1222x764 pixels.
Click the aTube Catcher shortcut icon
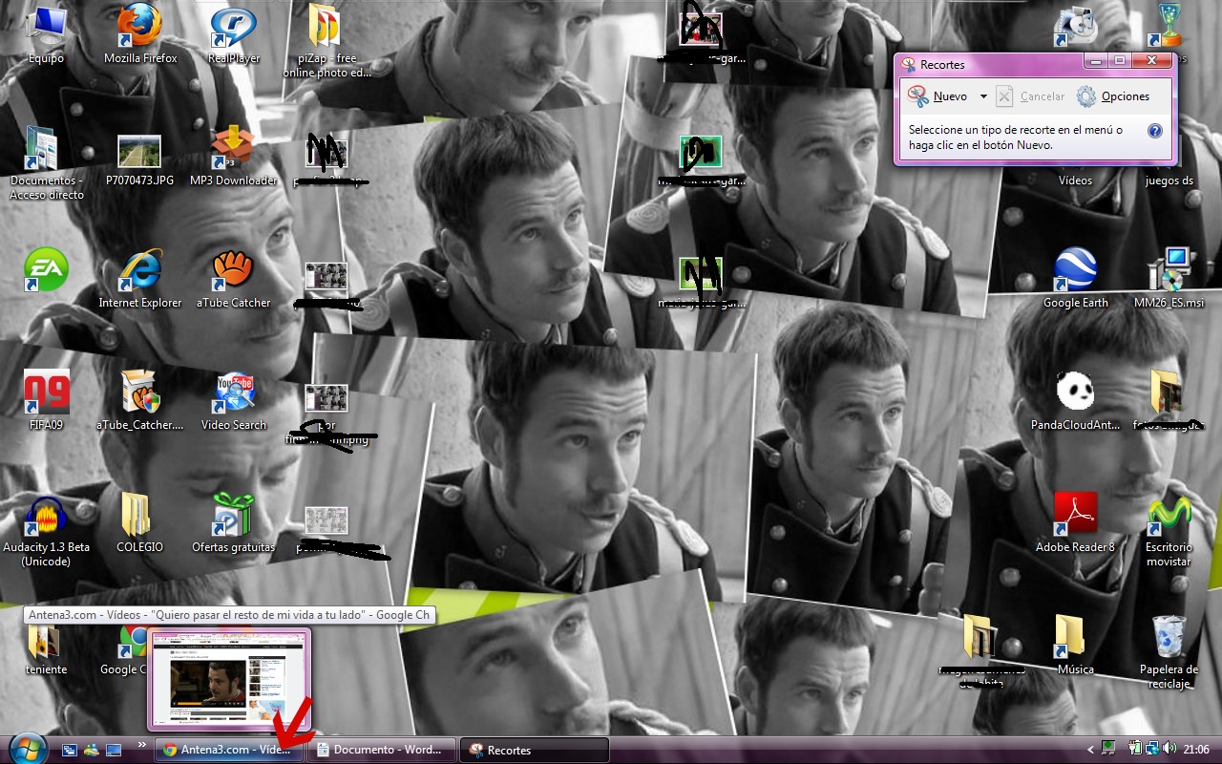point(233,271)
